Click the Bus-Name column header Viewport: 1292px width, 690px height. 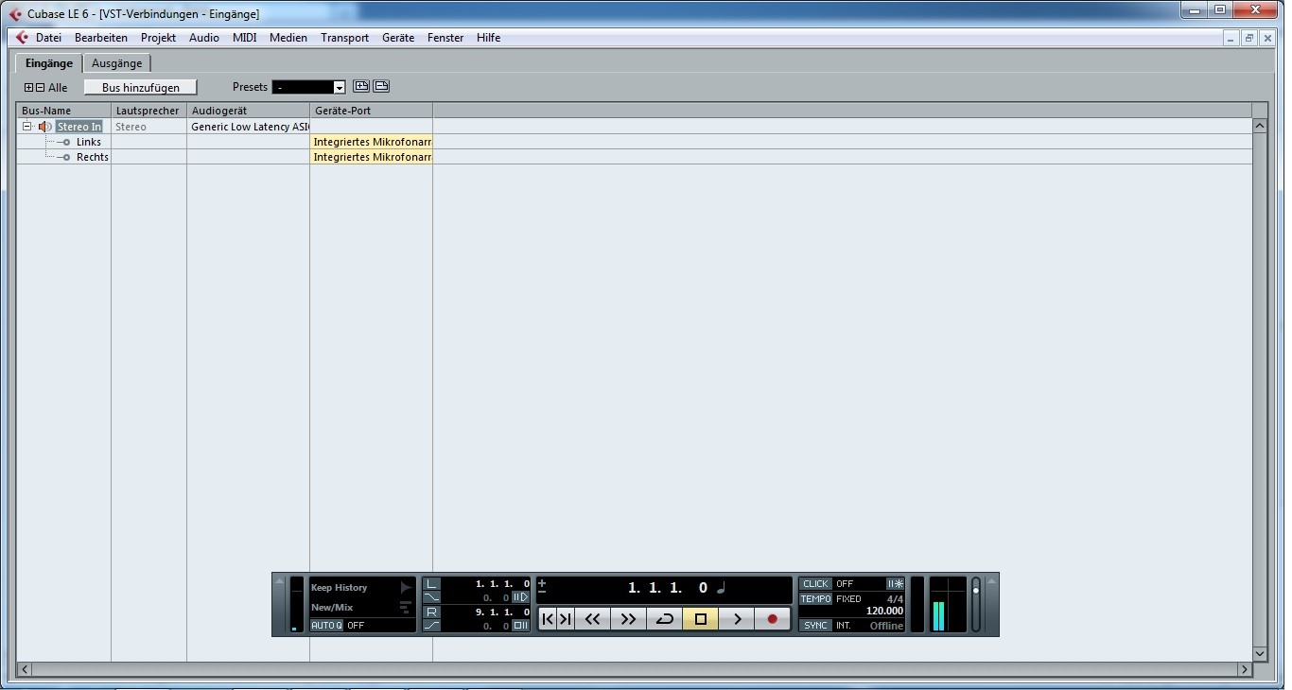coord(63,111)
